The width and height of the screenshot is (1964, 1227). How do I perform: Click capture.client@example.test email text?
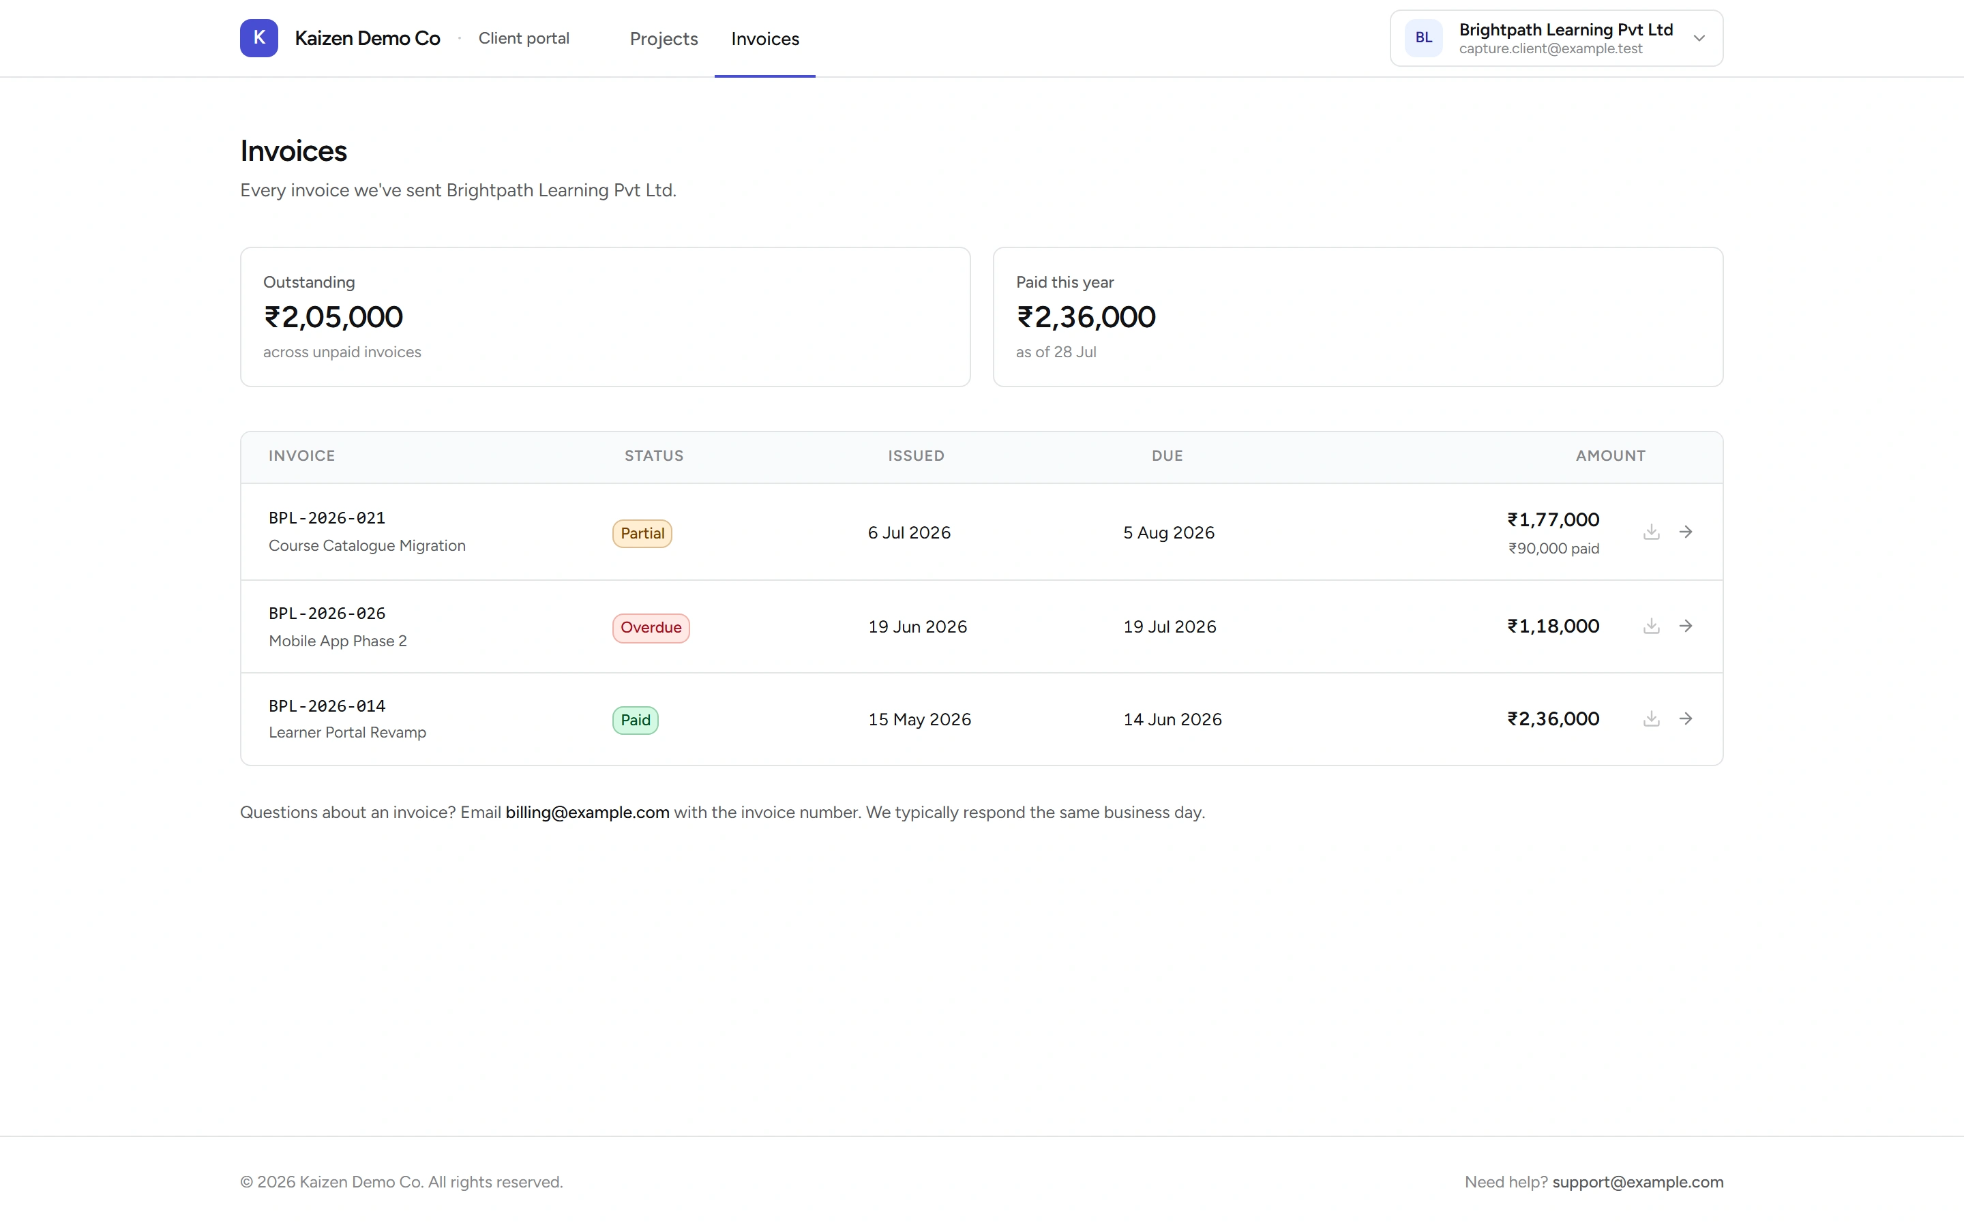[1550, 48]
